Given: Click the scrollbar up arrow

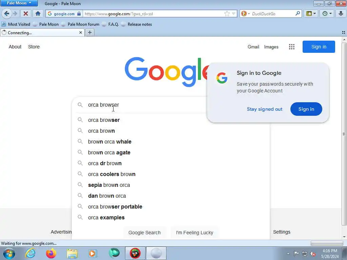Looking at the screenshot, I should [x=344, y=40].
